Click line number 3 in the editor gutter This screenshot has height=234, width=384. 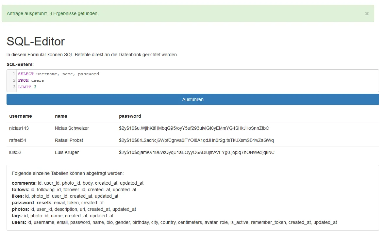[x=14, y=87]
